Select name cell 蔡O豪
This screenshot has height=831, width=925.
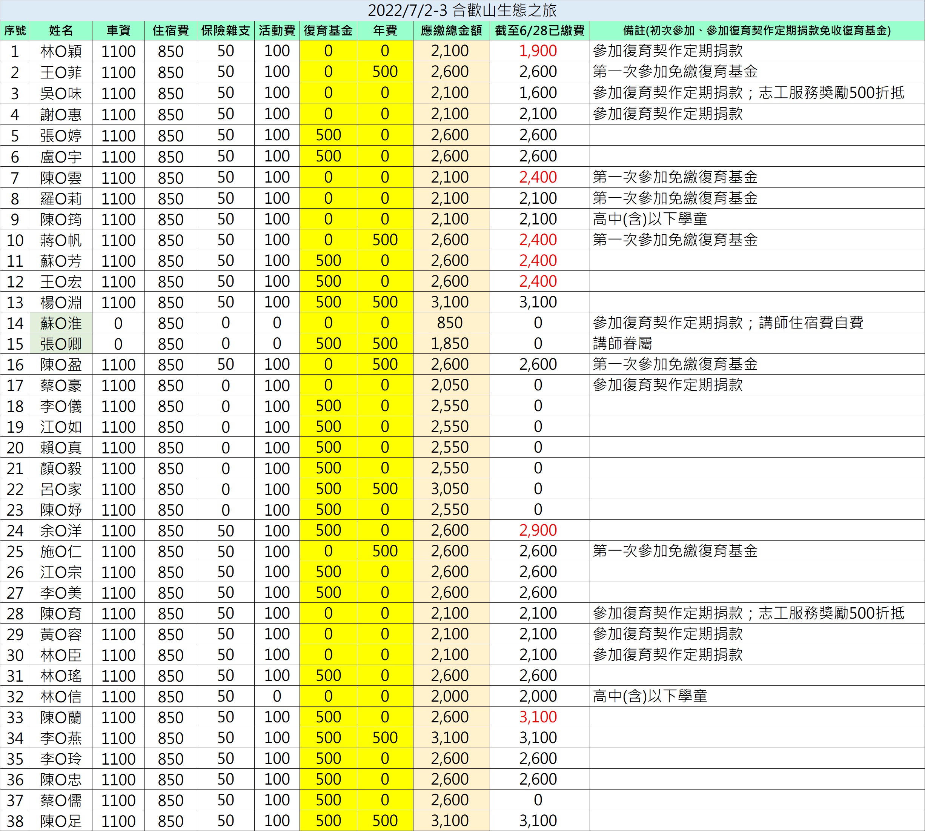(61, 385)
